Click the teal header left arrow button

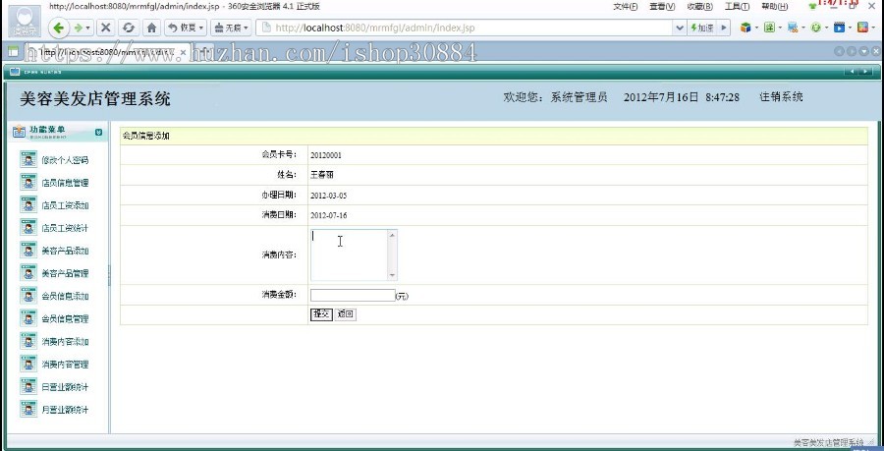coord(851,72)
